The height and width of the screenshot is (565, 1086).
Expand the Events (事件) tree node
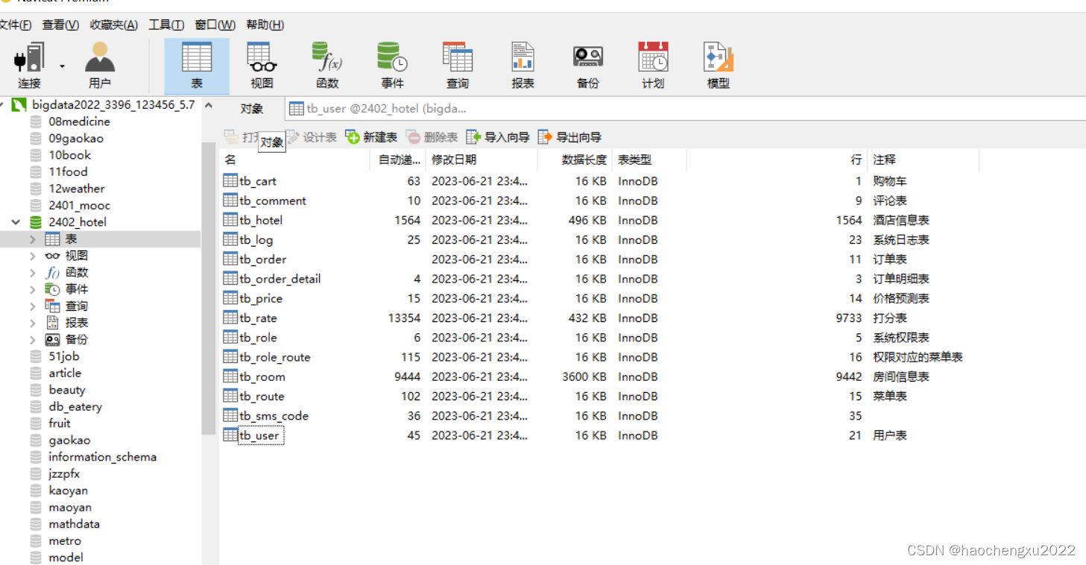click(32, 289)
